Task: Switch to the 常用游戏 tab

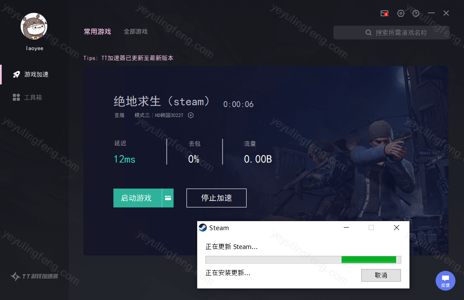Action: [x=98, y=31]
